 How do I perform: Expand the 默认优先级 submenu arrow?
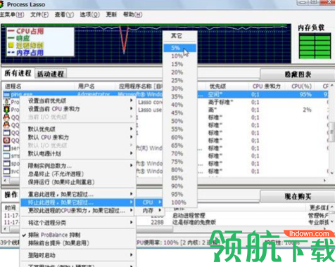coord(132,129)
